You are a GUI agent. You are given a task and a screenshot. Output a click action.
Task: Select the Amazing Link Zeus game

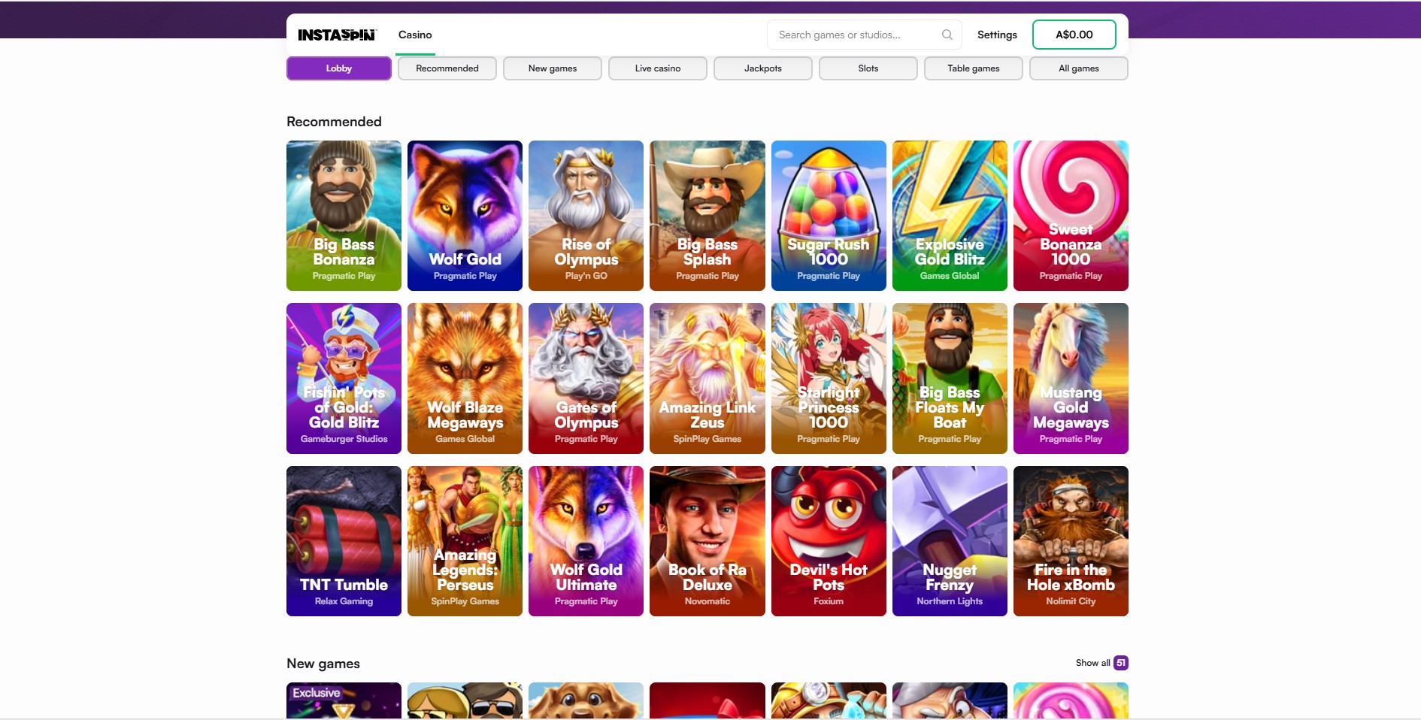(707, 378)
